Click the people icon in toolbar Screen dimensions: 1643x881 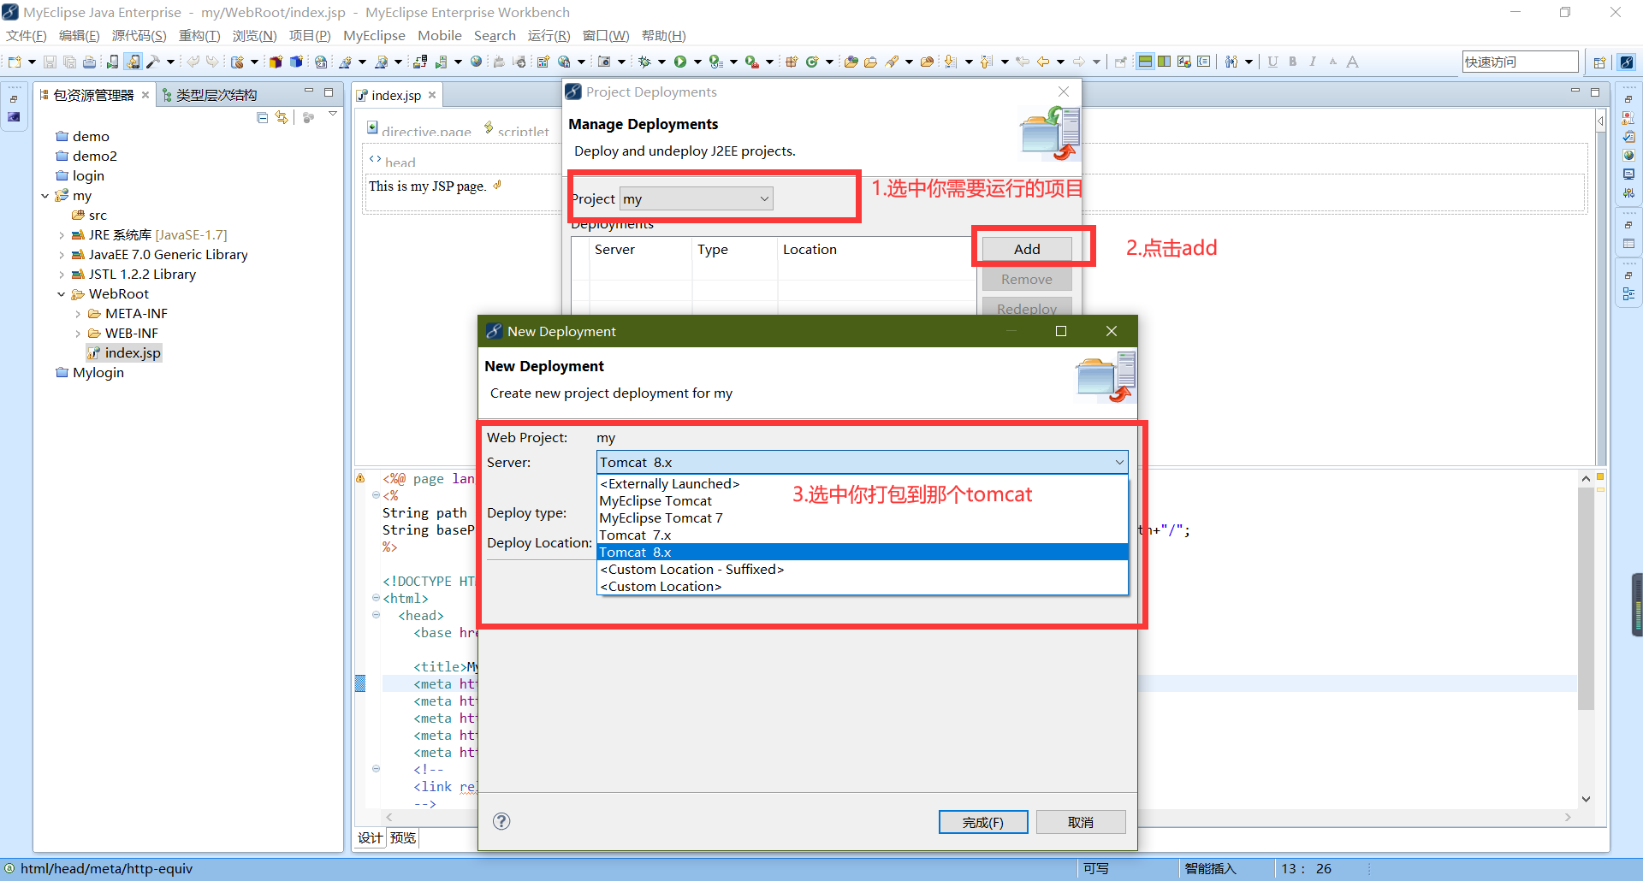pos(1231,62)
